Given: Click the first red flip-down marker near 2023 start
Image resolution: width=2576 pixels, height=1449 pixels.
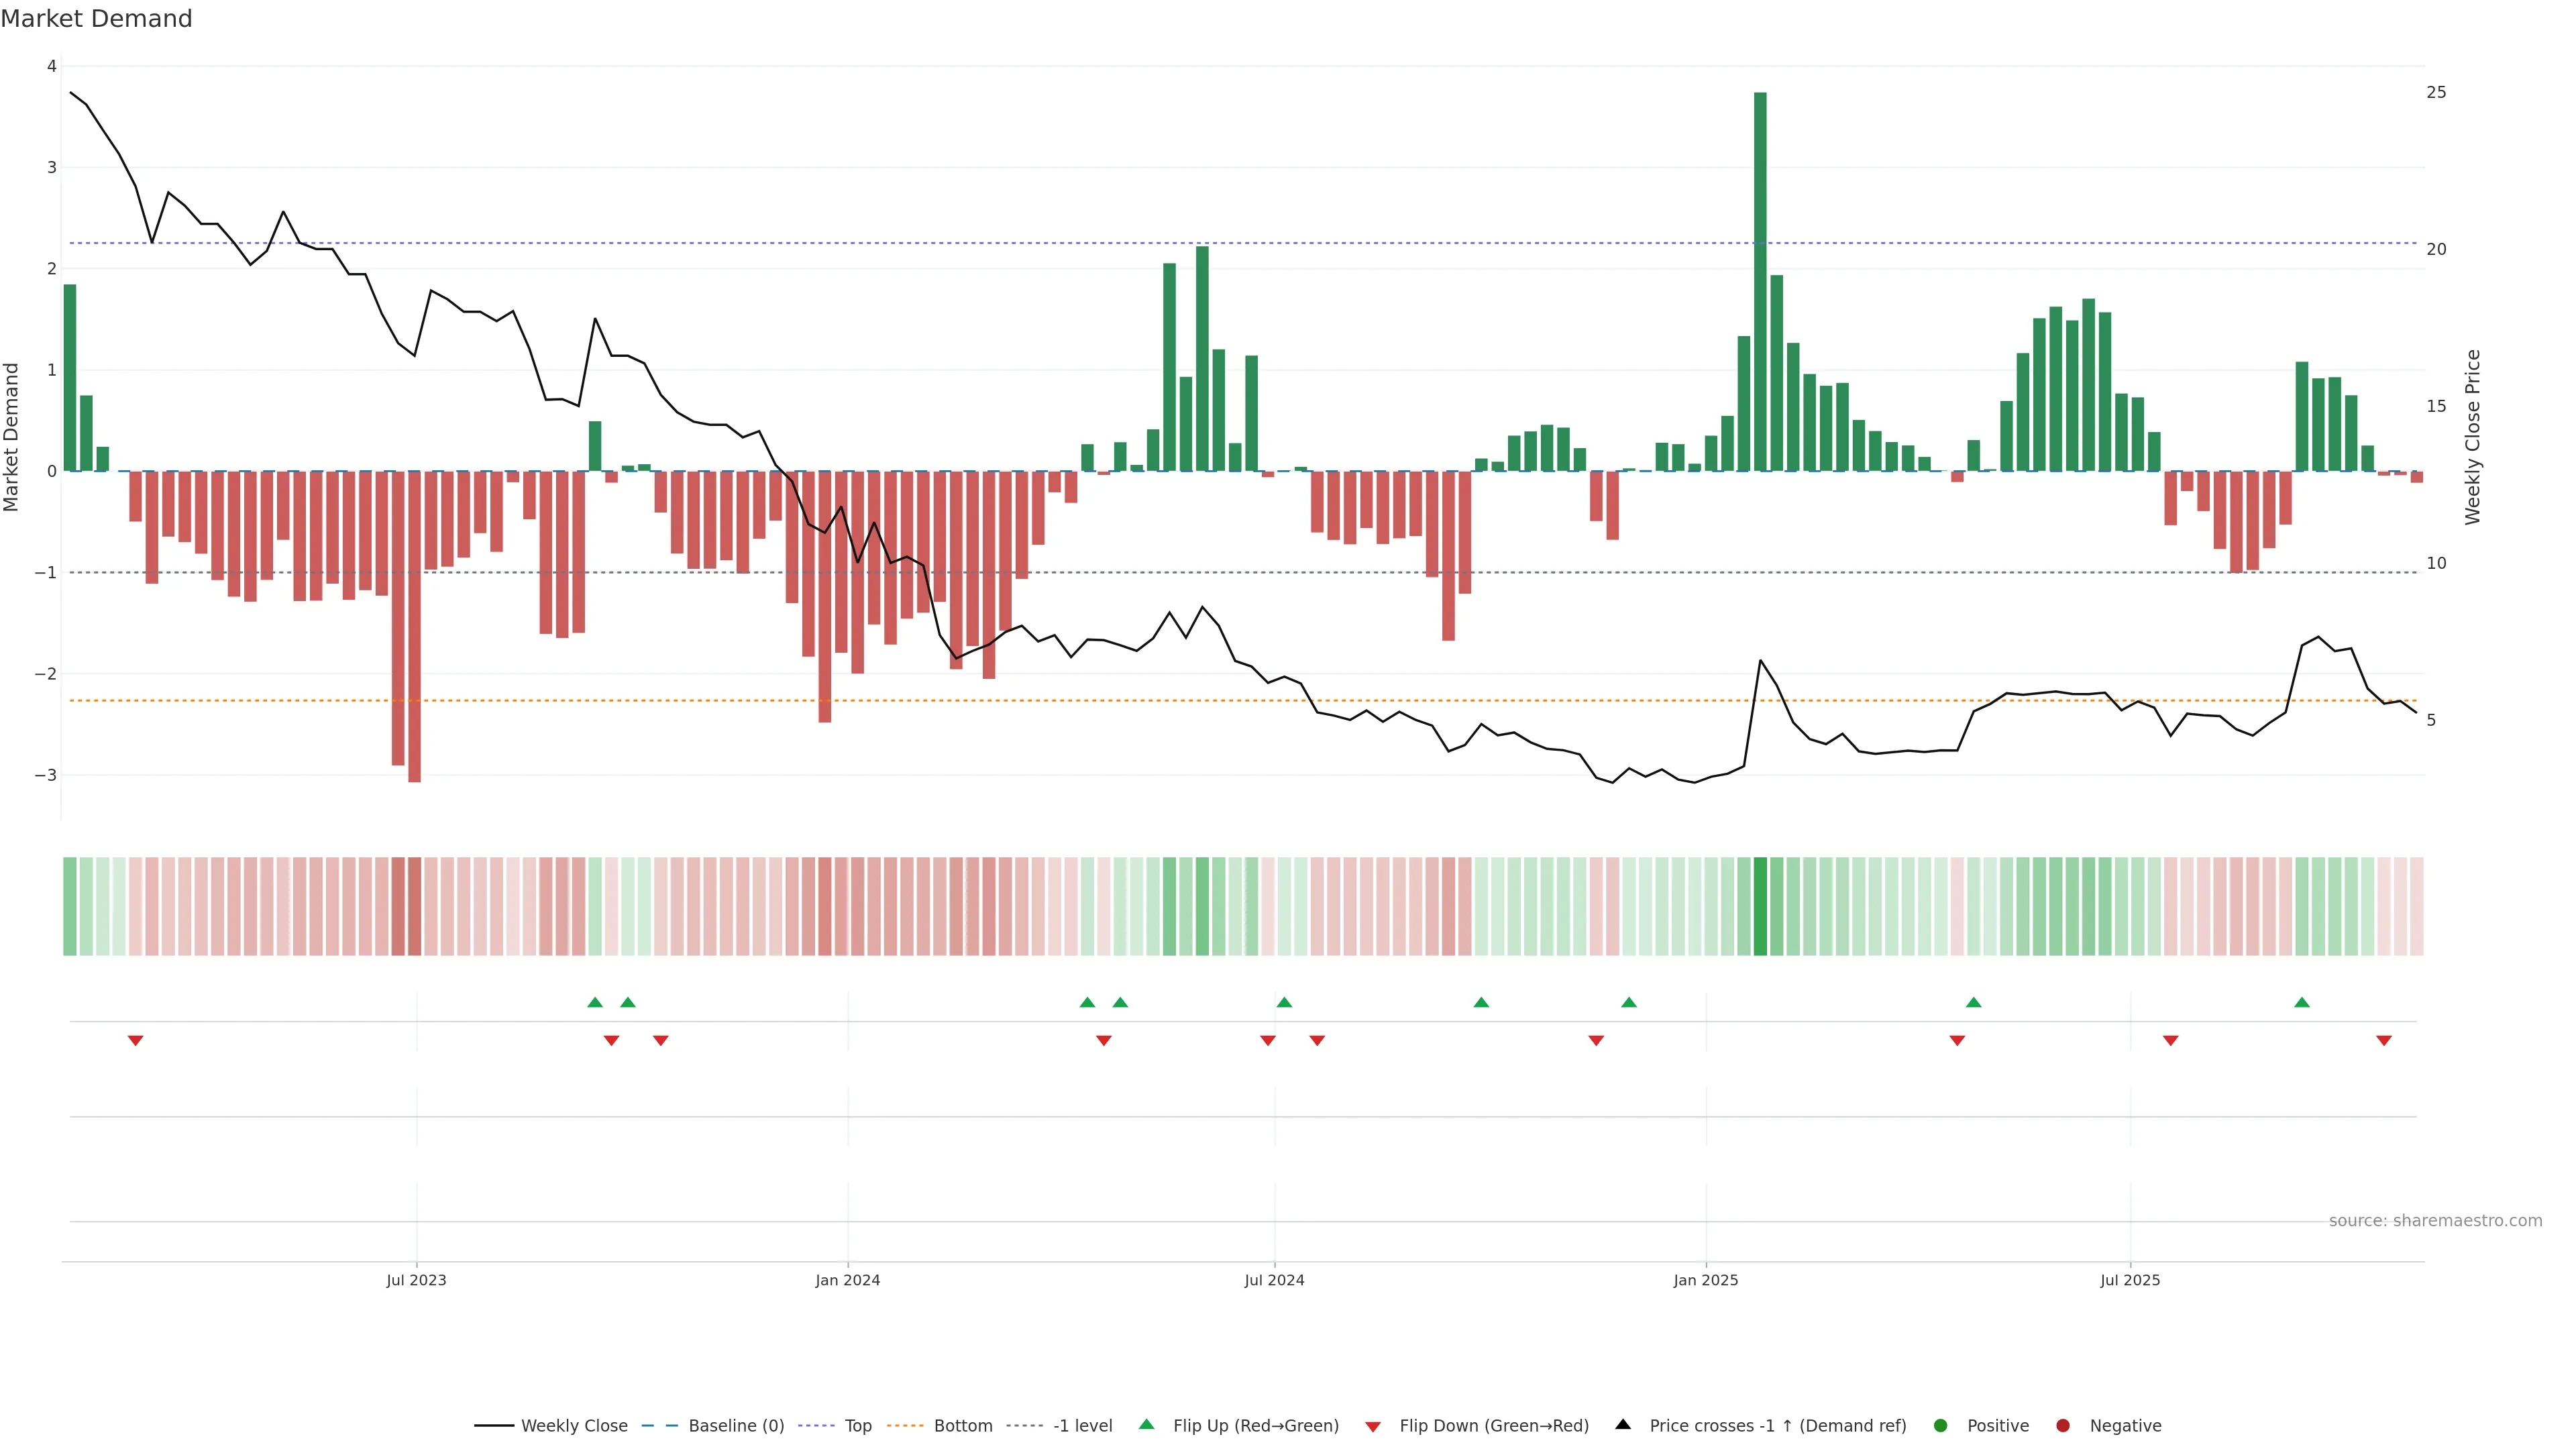Looking at the screenshot, I should (135, 1041).
